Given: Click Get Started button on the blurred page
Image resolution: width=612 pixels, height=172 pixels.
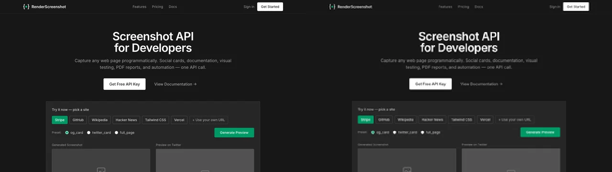Looking at the screenshot, I should 576,7.
